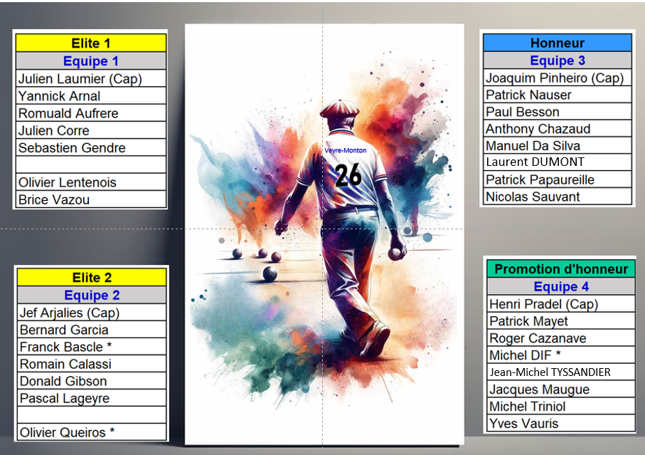Screen dimensions: 645x455
Task: Click Laurent DUMONT row
Action: click(558, 162)
